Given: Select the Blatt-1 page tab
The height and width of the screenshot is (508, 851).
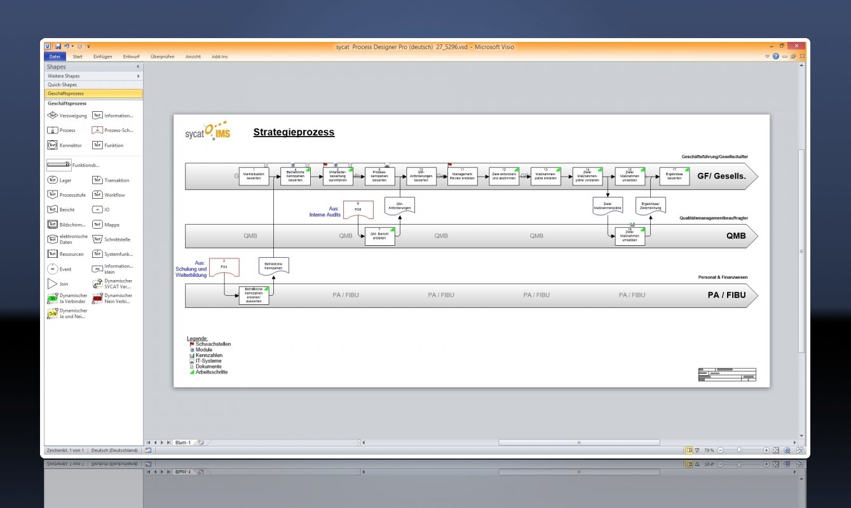Looking at the screenshot, I should pyautogui.click(x=183, y=442).
